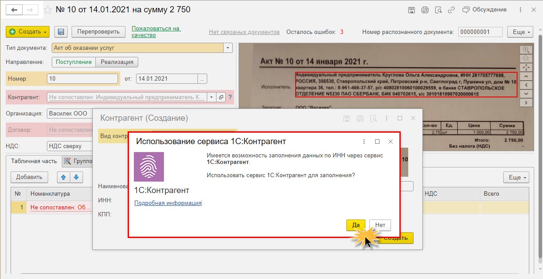Image resolution: width=543 pixels, height=279 pixels.
Task: Save the document using the toolbar diskette button
Action: point(61,32)
